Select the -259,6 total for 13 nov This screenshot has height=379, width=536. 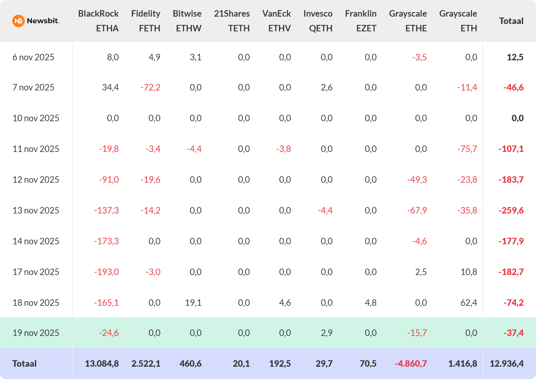coord(511,210)
